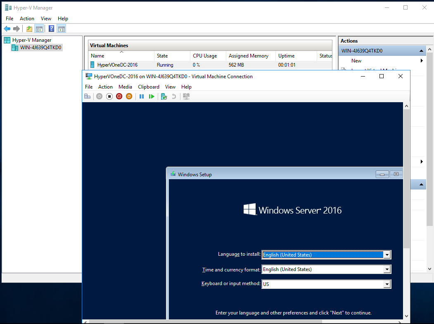Image resolution: width=434 pixels, height=324 pixels.
Task: Expand the Language to install dropdown
Action: click(x=387, y=254)
